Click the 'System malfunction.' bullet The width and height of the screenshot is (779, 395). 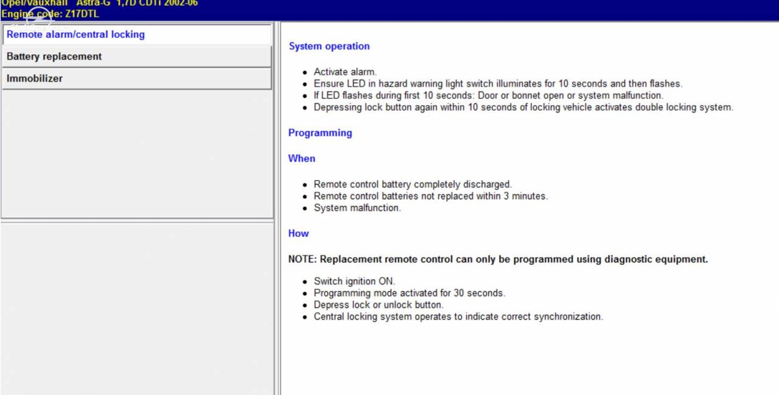pos(357,208)
